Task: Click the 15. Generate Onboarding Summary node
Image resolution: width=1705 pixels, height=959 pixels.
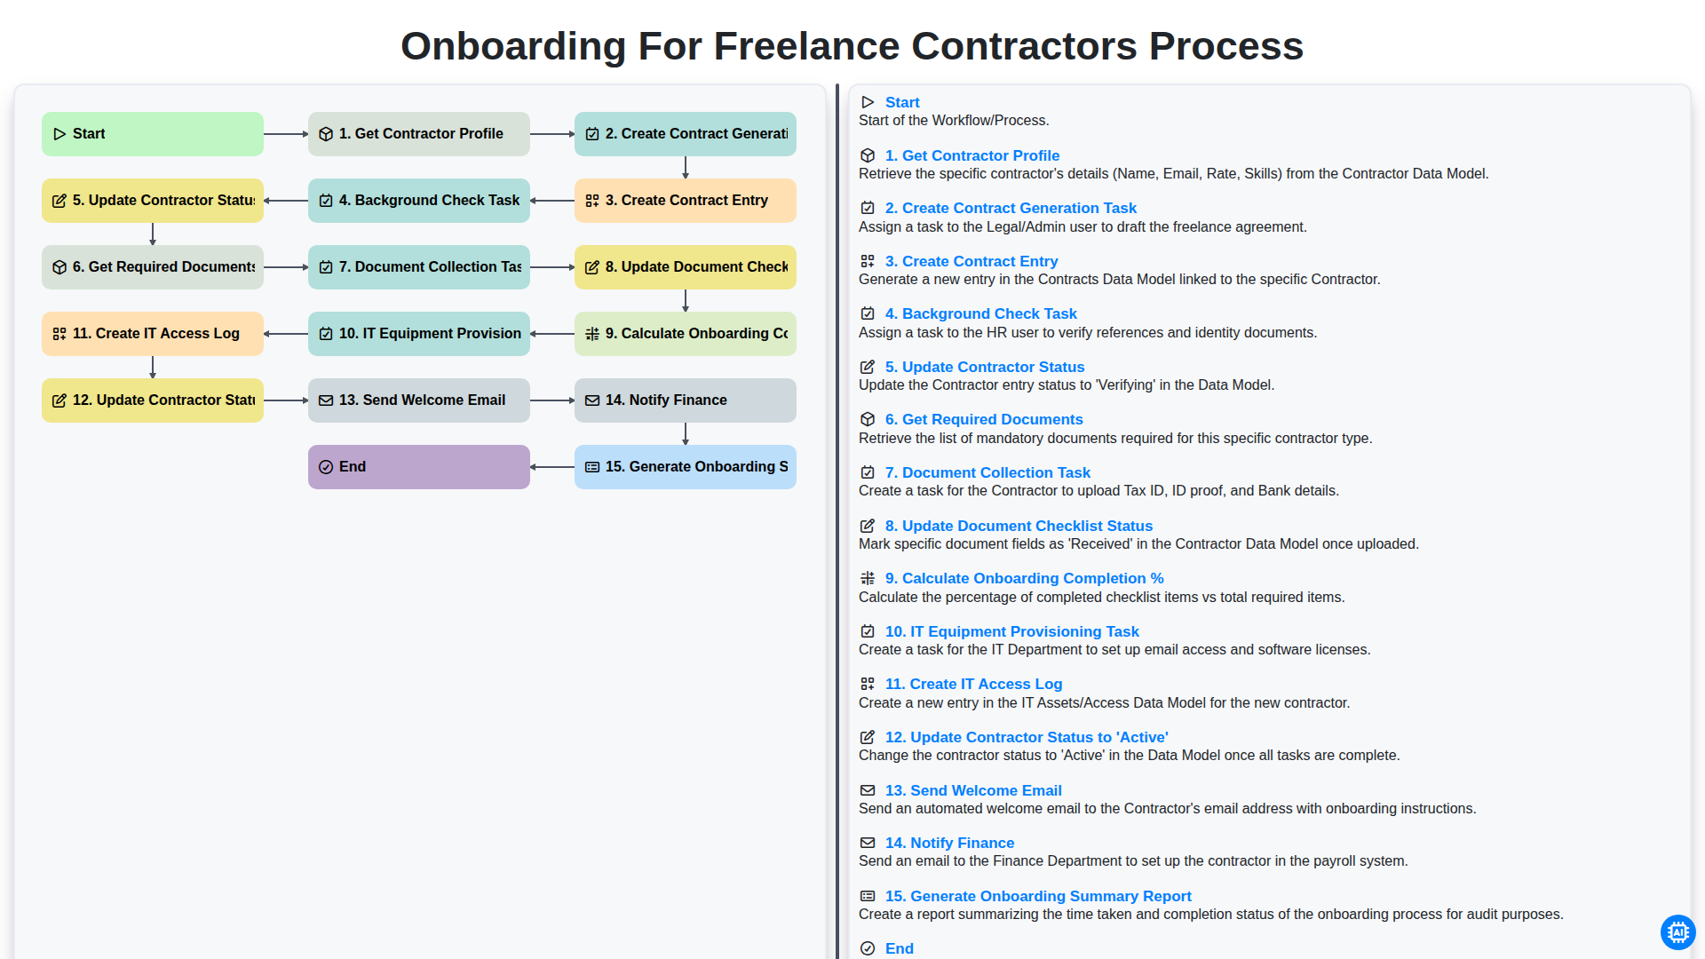Action: click(686, 467)
